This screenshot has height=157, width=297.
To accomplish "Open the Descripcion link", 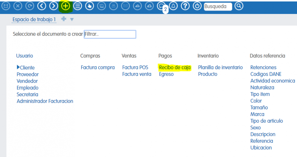I will pos(263,134).
